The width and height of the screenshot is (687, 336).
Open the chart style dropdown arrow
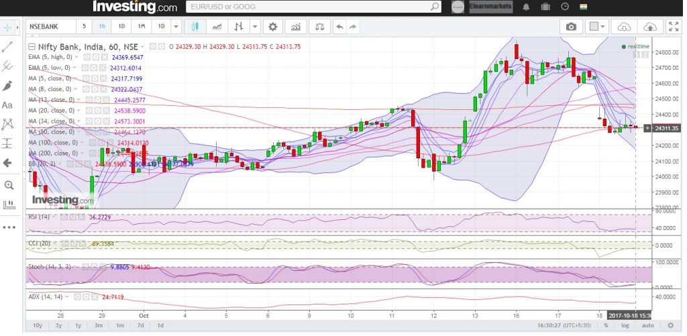click(x=256, y=27)
